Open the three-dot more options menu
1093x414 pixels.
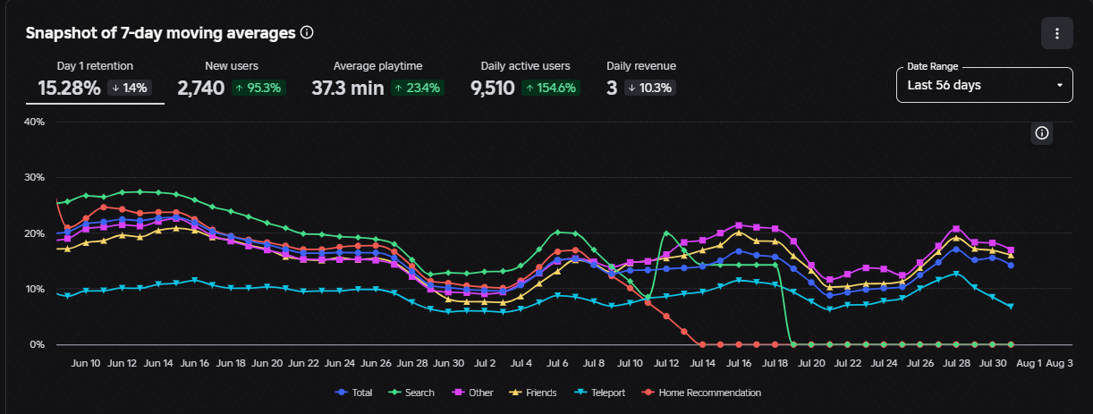(1057, 33)
